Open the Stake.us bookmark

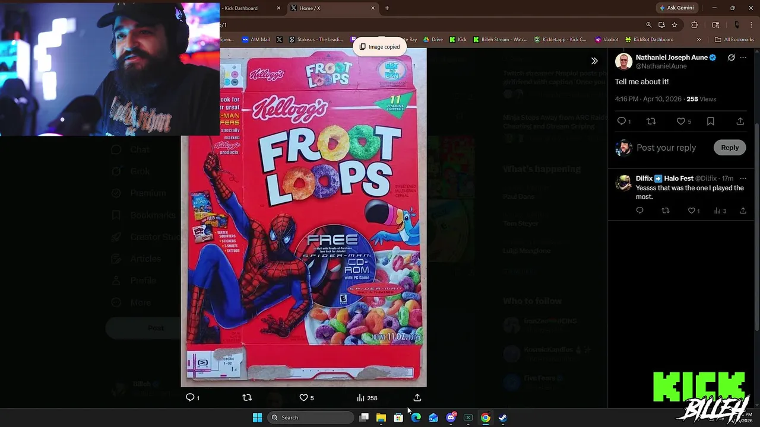(x=316, y=40)
